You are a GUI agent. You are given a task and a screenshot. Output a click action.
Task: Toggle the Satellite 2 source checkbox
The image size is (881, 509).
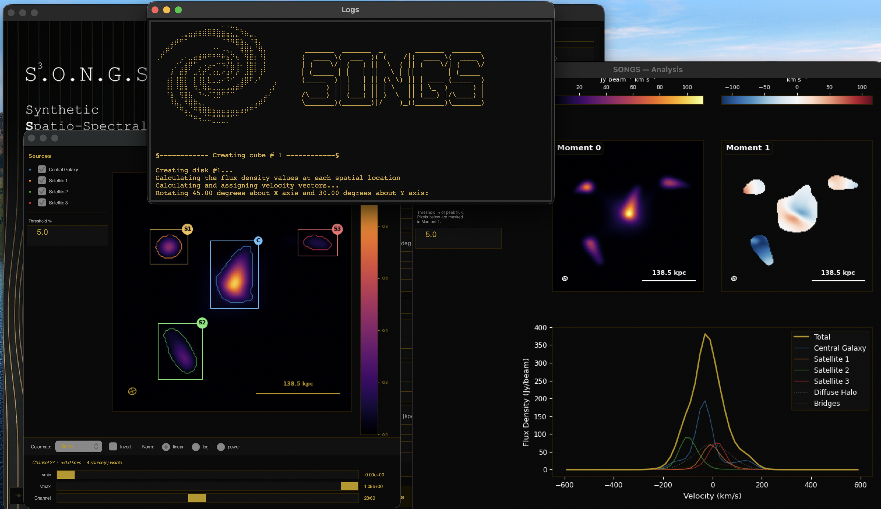coord(42,191)
